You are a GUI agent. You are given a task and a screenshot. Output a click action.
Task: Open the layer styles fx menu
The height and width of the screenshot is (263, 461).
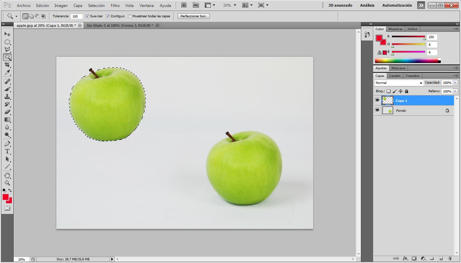(405, 258)
